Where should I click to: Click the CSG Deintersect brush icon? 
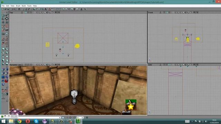7,73
